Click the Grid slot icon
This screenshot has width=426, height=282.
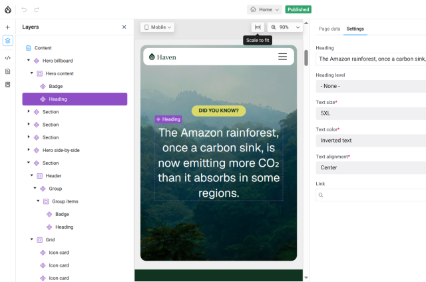pos(40,240)
